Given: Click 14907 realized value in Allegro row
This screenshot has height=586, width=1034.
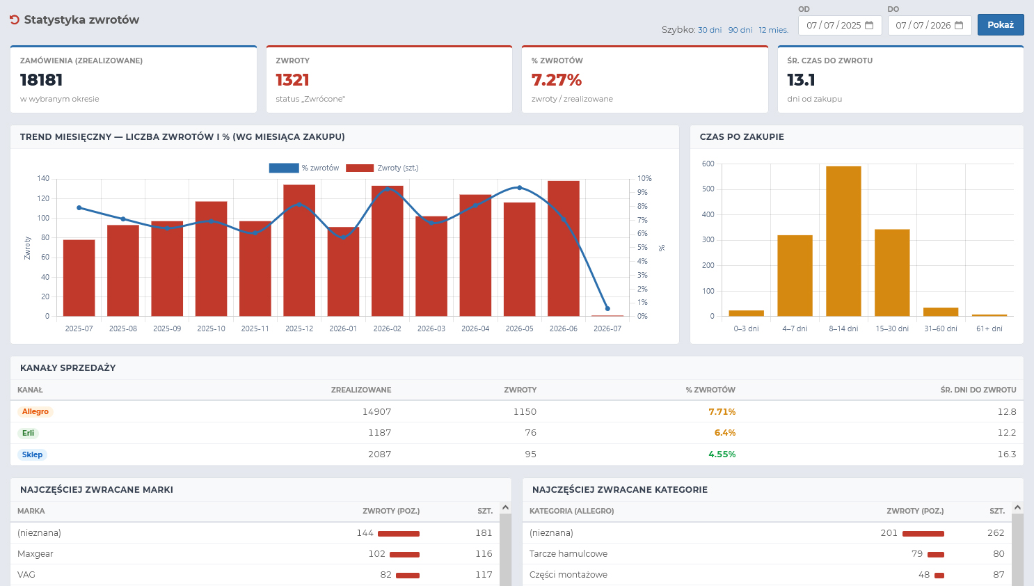Looking at the screenshot, I should point(376,411).
